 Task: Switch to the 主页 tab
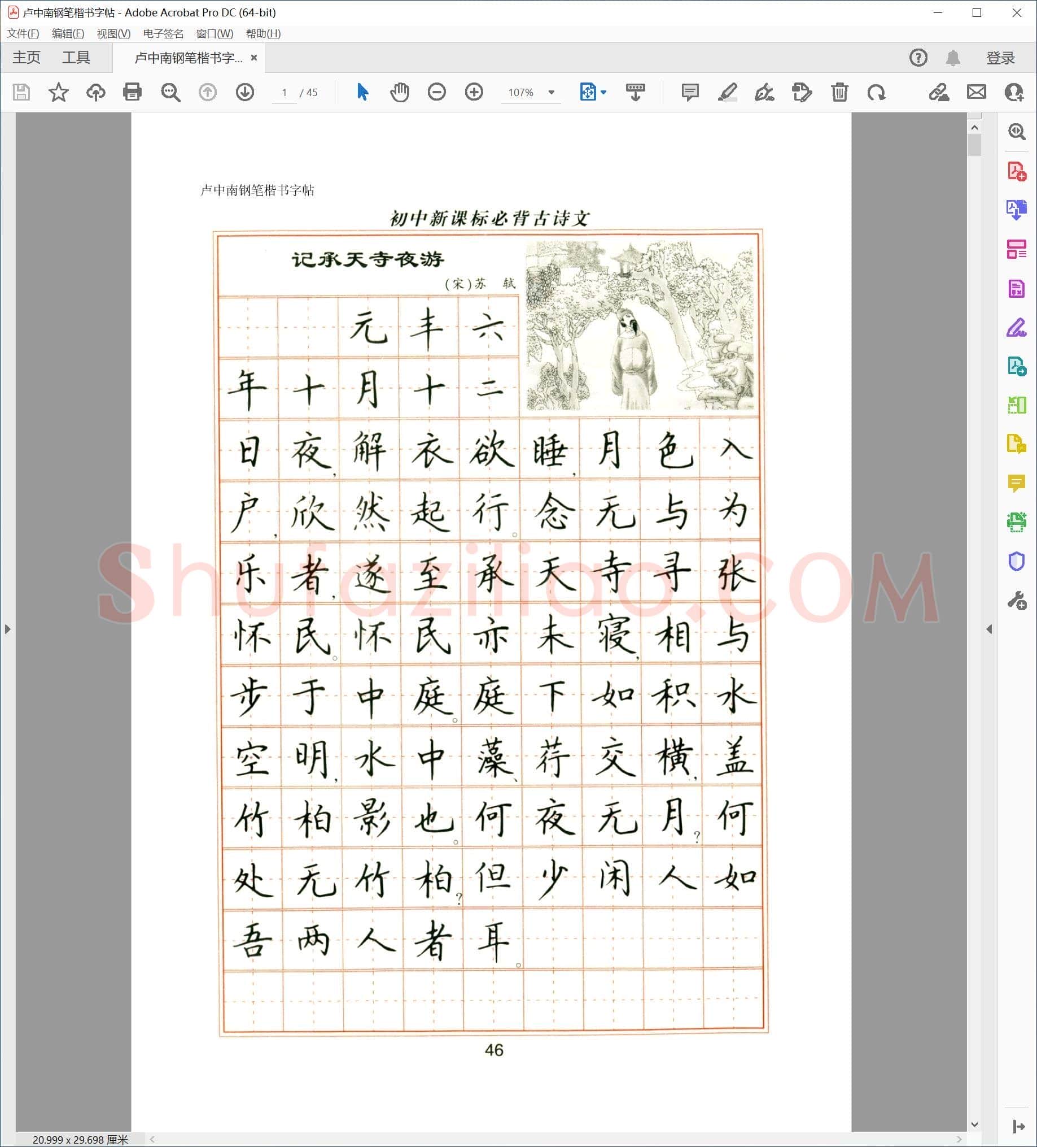click(27, 58)
